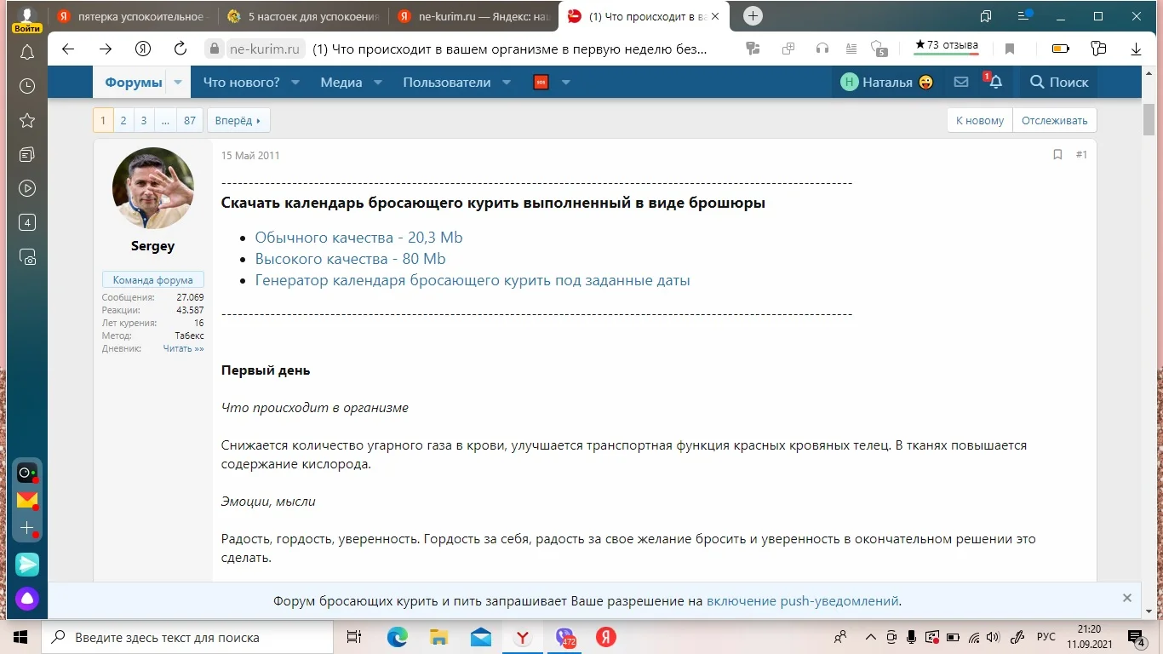Image resolution: width=1163 pixels, height=654 pixels.
Task: Go to page 87 of the thread
Action: click(x=190, y=120)
